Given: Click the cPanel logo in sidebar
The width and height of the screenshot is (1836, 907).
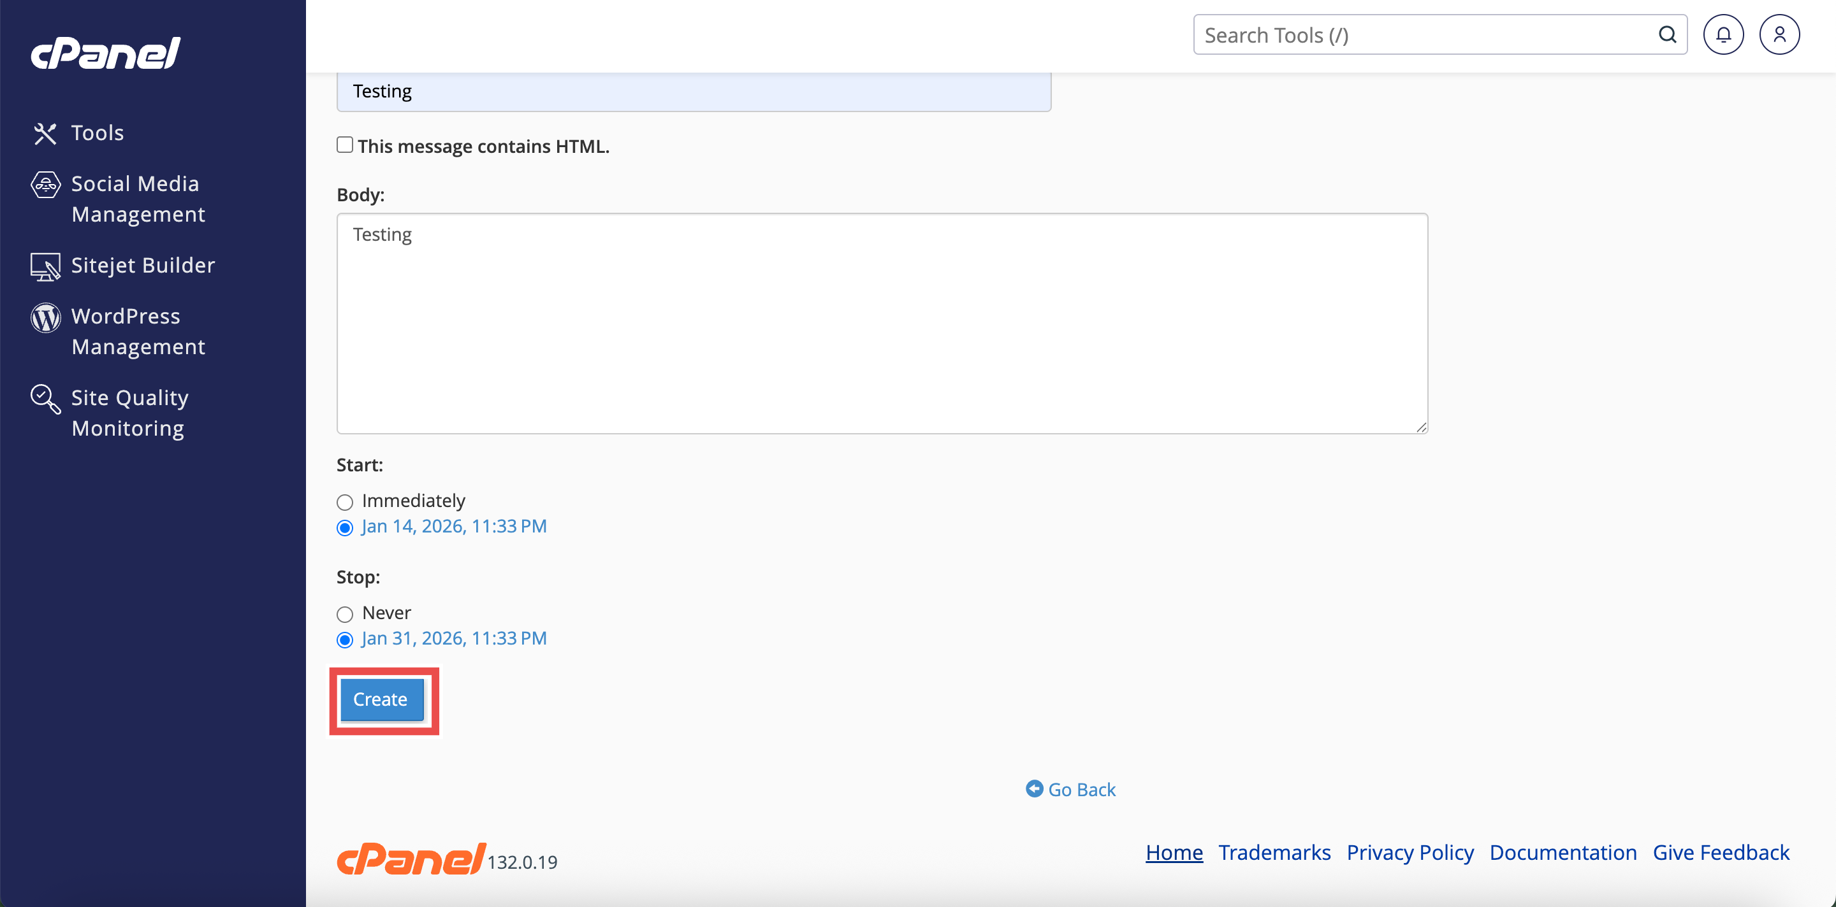Looking at the screenshot, I should [x=105, y=54].
